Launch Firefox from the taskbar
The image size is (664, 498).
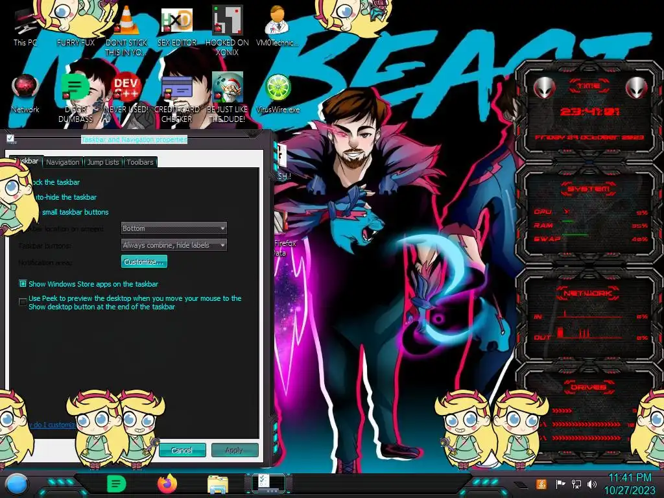167,484
